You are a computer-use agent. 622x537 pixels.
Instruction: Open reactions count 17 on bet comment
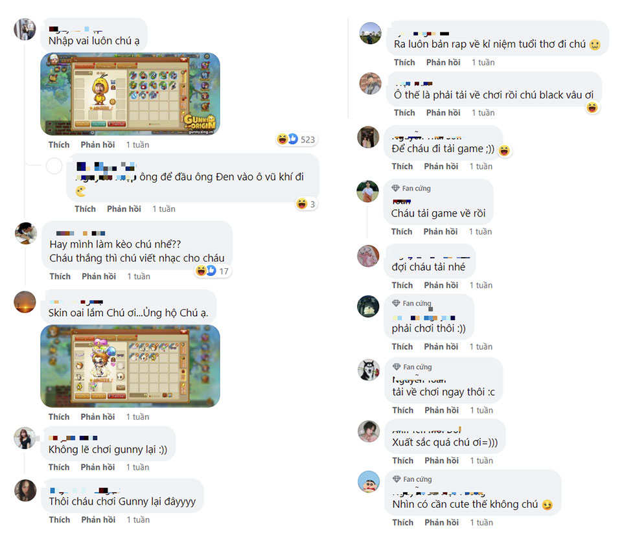pos(213,271)
